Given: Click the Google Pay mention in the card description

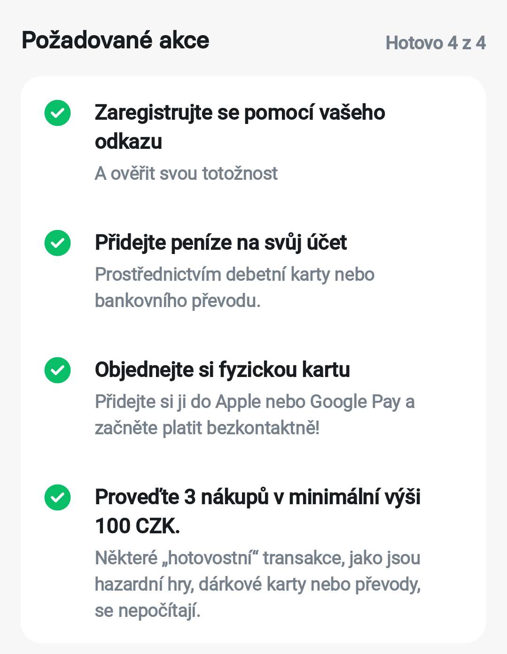Looking at the screenshot, I should tap(356, 402).
